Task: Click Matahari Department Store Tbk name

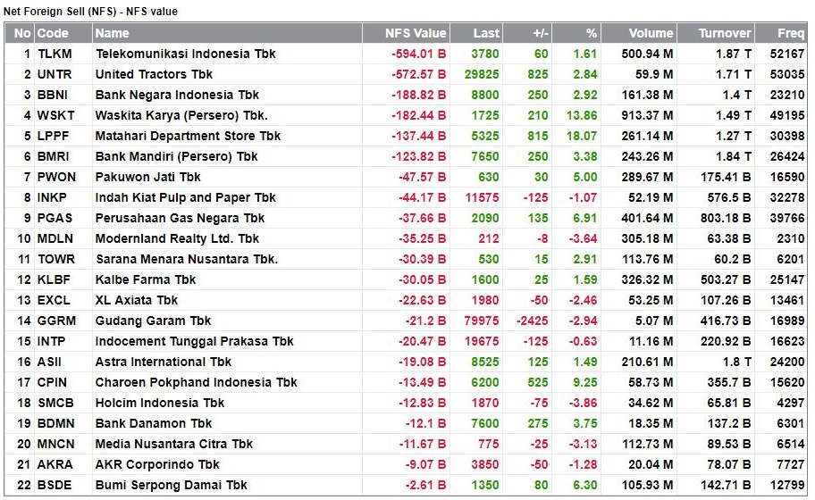Action: (x=188, y=136)
